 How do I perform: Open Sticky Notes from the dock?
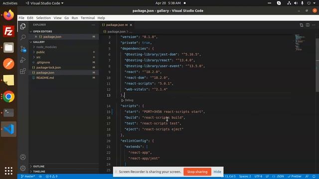click(8, 80)
